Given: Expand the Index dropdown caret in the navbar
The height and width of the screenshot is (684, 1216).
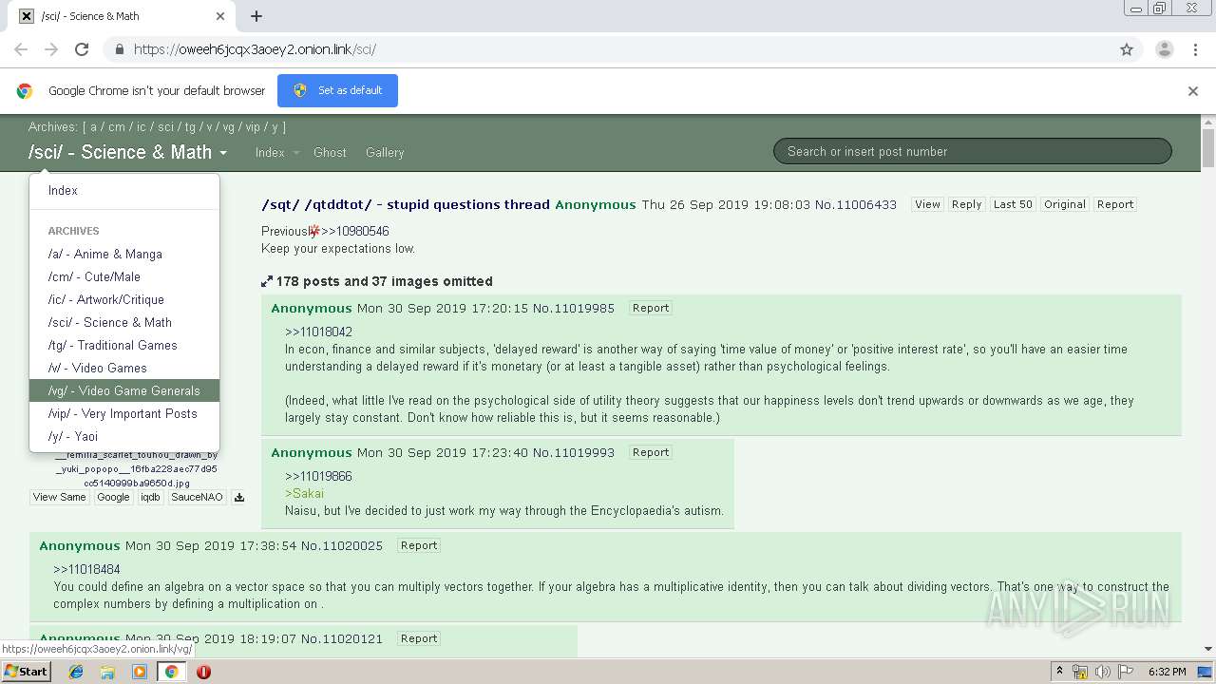Looking at the screenshot, I should (295, 153).
